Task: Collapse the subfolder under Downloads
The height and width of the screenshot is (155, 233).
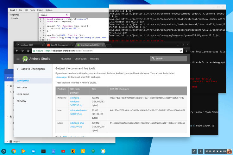Action: 10,123
